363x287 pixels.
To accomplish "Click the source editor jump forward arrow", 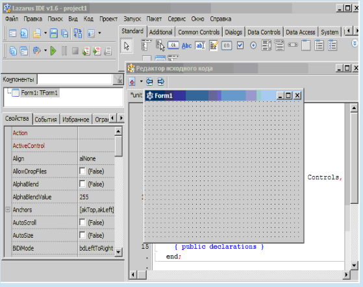I will click(x=160, y=81).
